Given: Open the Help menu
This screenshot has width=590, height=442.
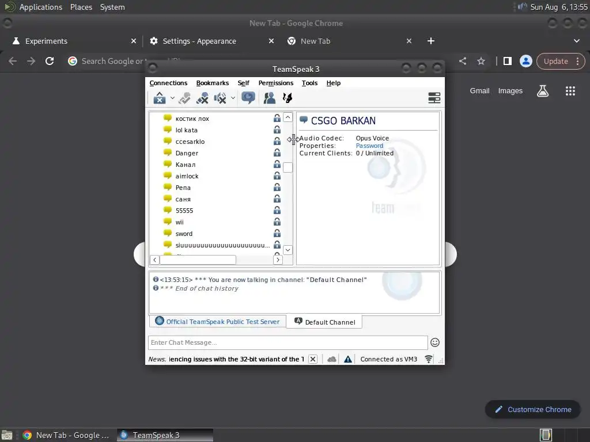Looking at the screenshot, I should [x=334, y=83].
